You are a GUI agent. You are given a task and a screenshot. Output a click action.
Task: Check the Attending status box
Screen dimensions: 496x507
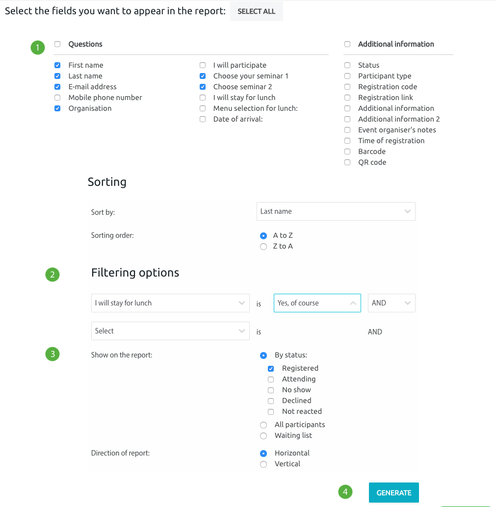click(271, 380)
